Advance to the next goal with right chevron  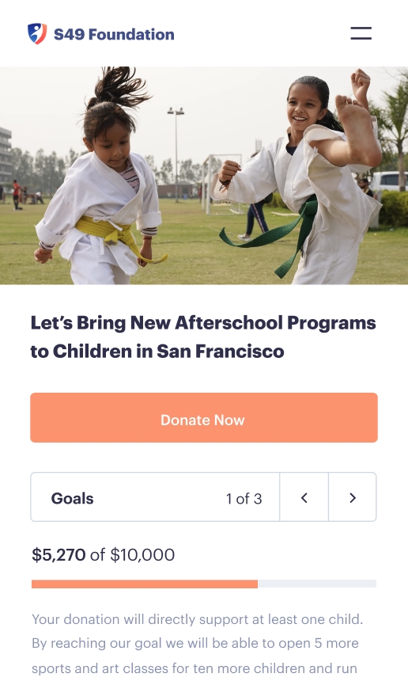pyautogui.click(x=353, y=497)
